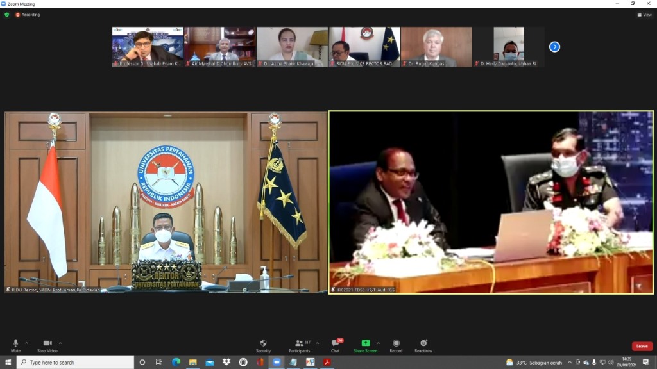657x369 pixels.
Task: Open the Security options icon
Action: click(263, 343)
